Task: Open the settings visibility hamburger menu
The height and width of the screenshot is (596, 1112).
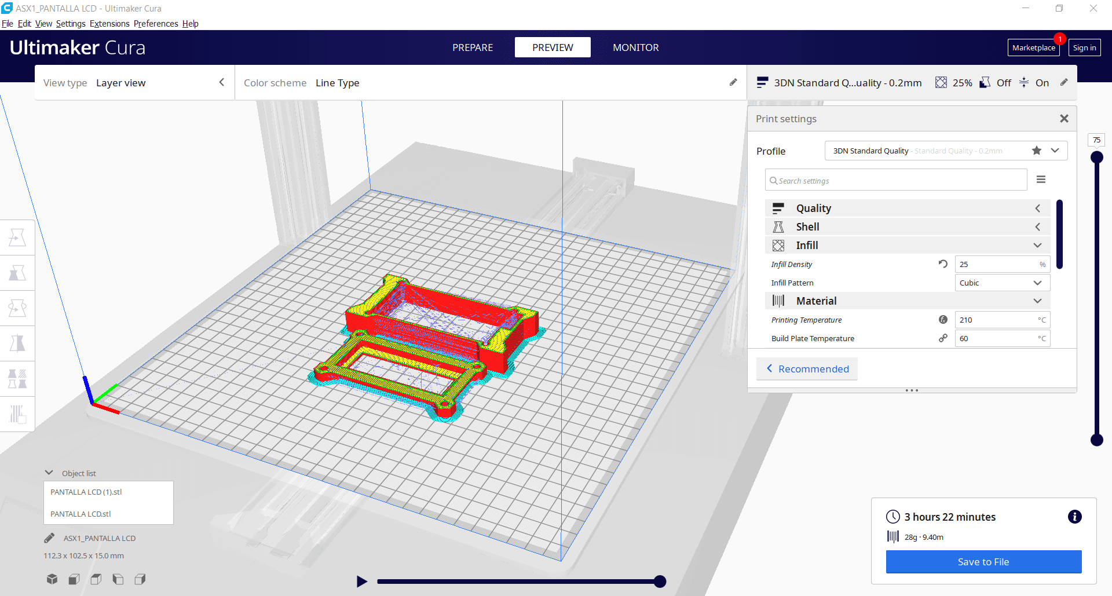Action: coord(1041,180)
